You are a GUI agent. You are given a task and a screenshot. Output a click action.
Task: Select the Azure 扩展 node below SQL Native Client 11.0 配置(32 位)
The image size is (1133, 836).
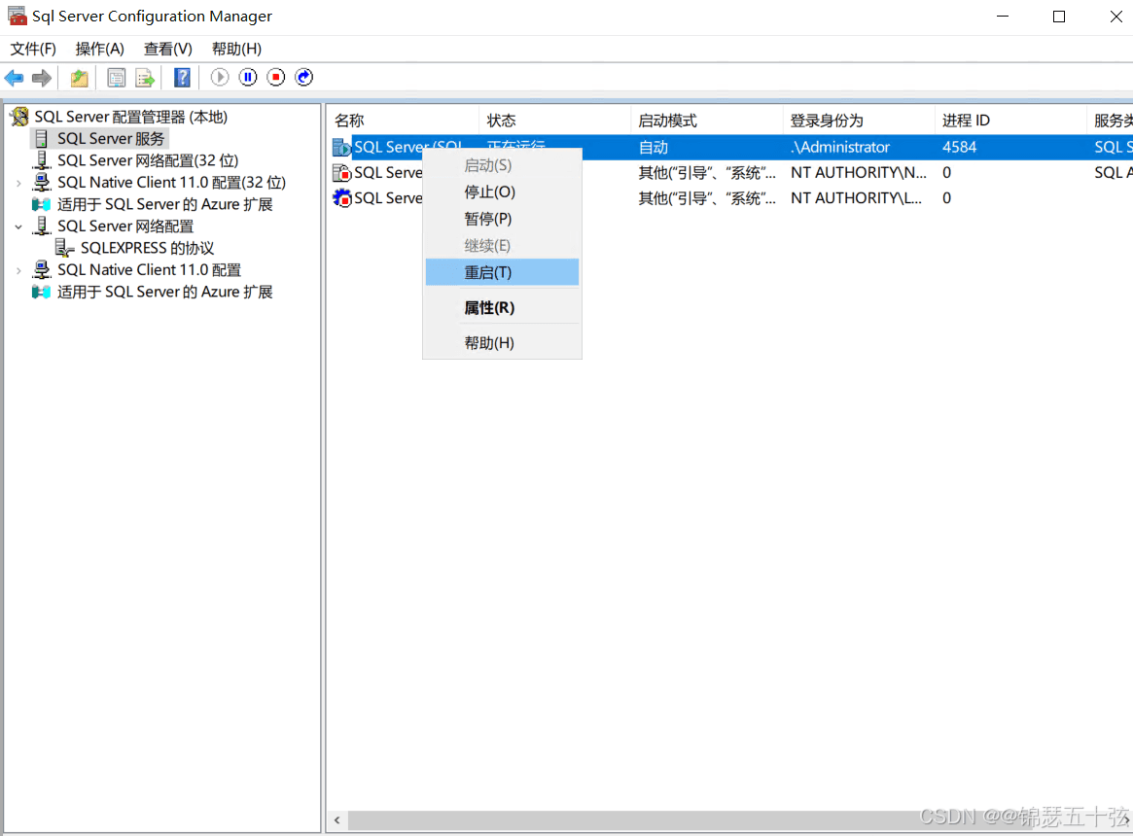tap(164, 204)
